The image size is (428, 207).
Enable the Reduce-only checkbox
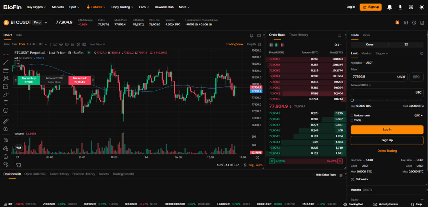(x=352, y=116)
